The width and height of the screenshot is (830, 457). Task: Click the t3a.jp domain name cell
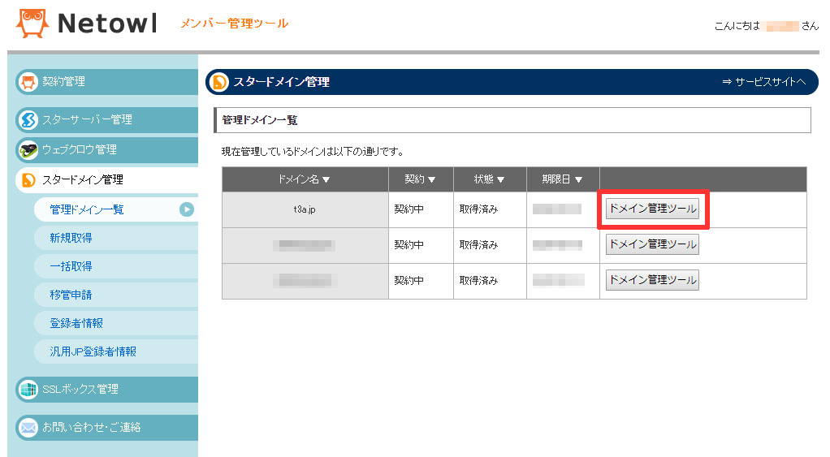[x=305, y=209]
